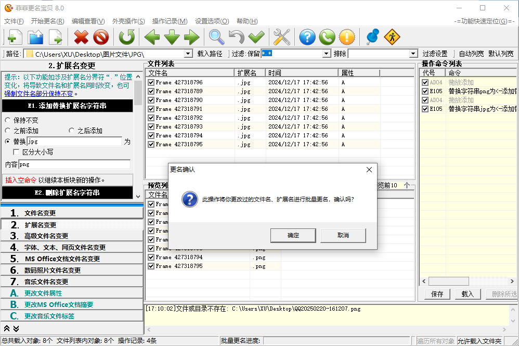The height and width of the screenshot is (346, 519).
Task: Click the add file icon with green plus
Action: (14, 37)
